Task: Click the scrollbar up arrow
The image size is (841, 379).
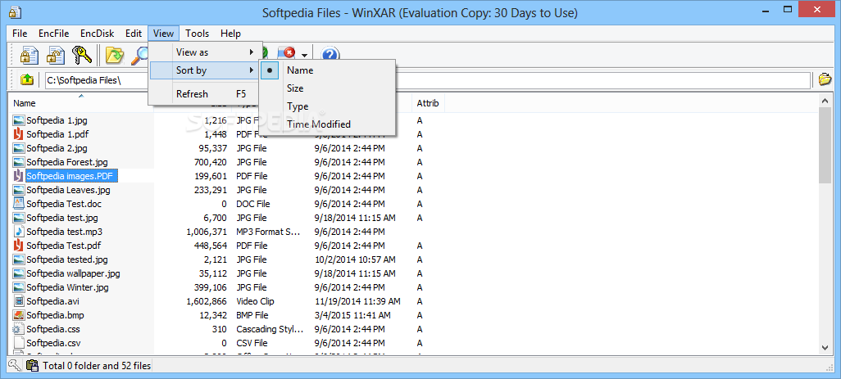Action: [825, 101]
